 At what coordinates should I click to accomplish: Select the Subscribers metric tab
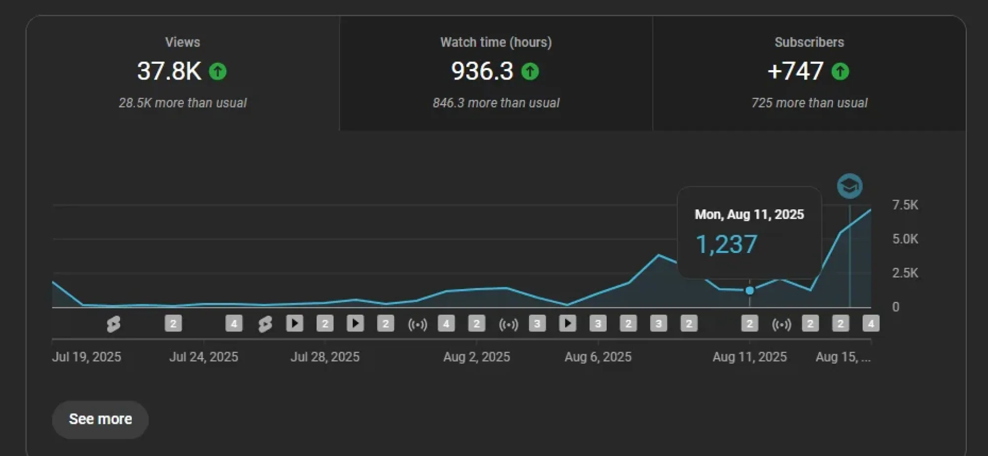point(809,72)
